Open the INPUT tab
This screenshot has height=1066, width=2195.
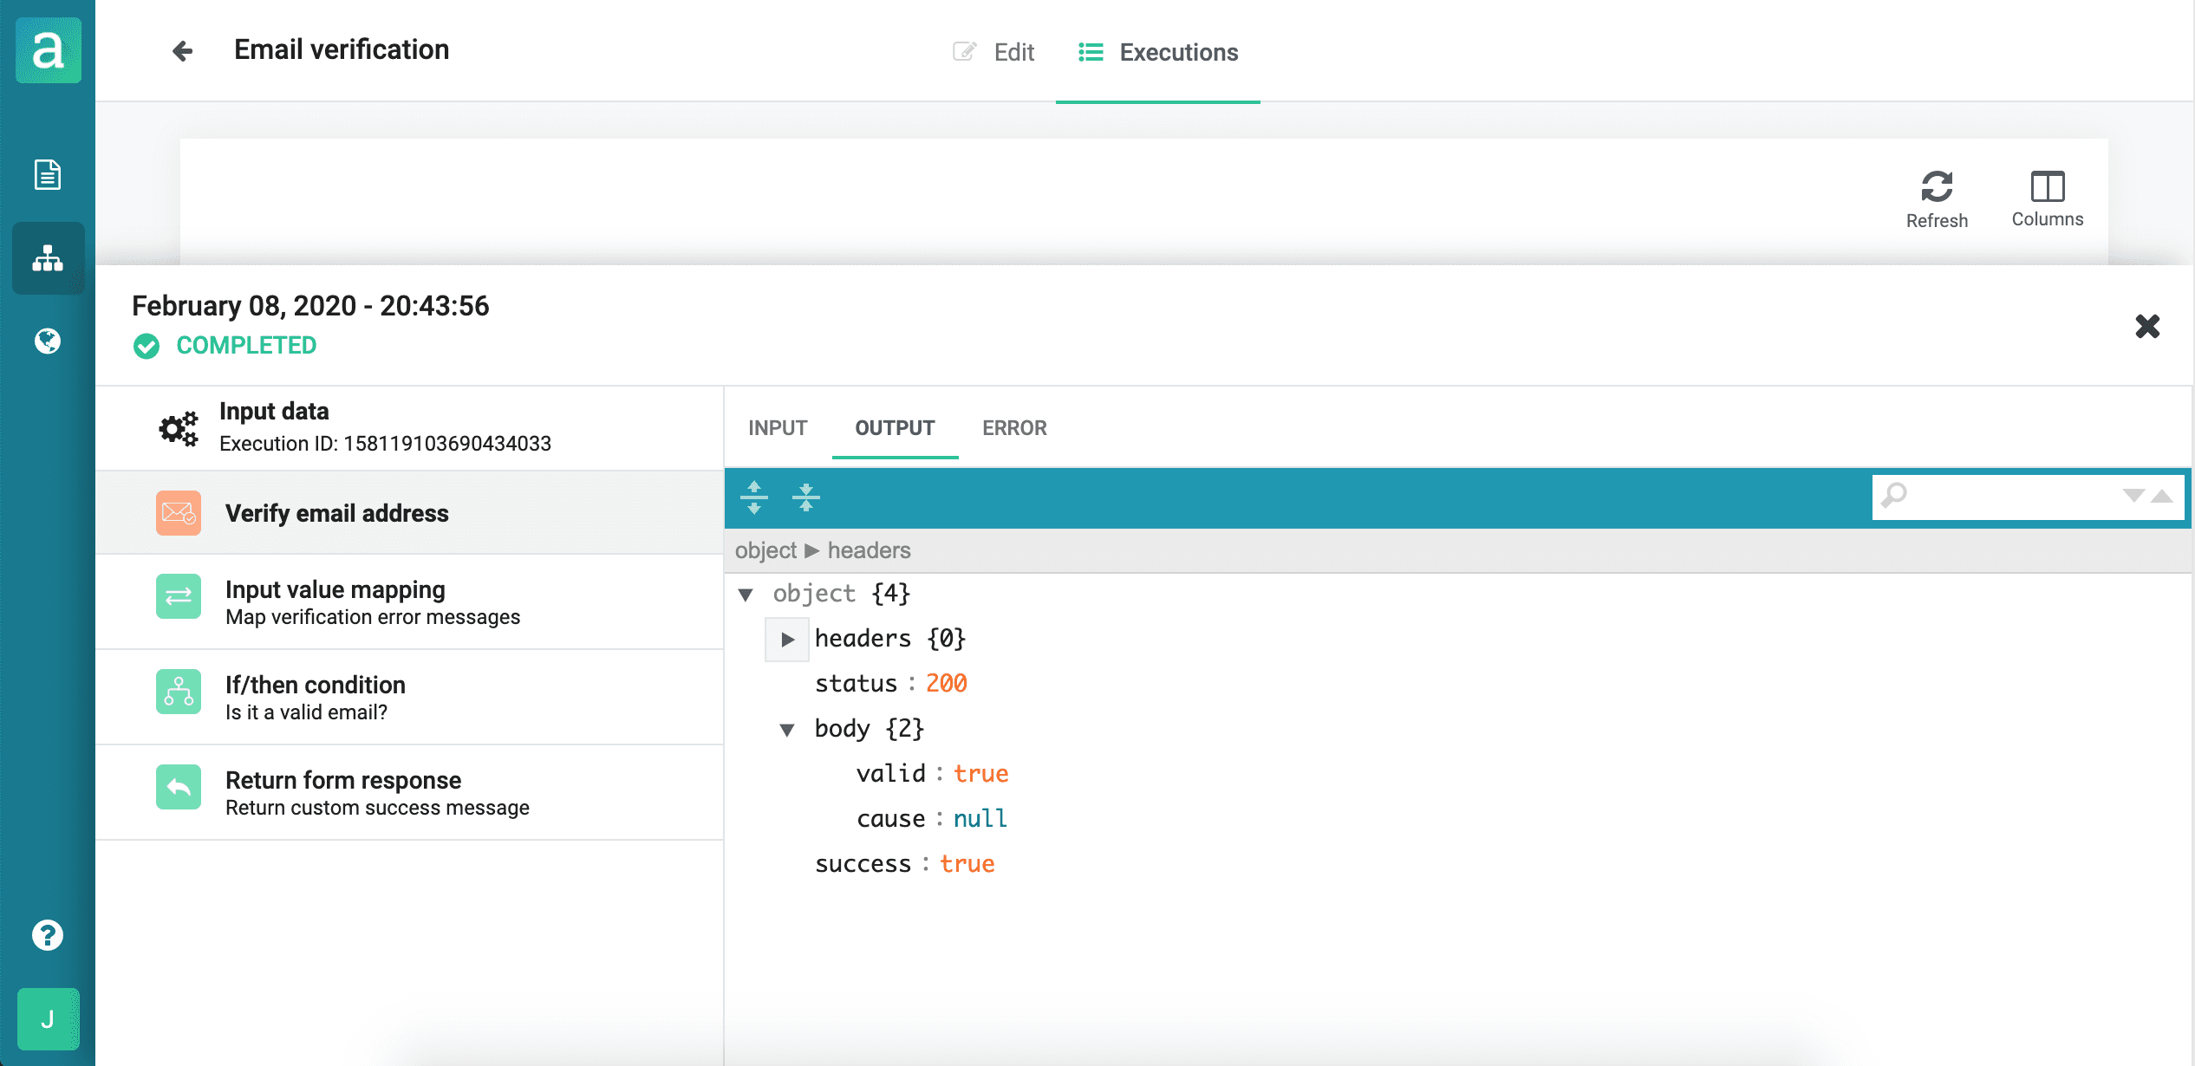[x=778, y=428]
